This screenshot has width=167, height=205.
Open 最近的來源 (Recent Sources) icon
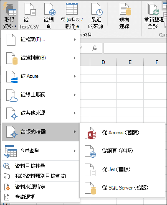click(97, 9)
